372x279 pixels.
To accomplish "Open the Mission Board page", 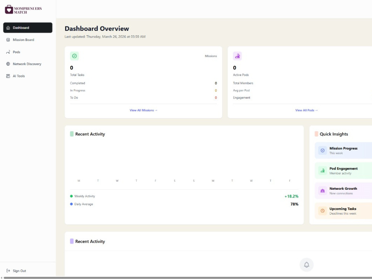I will (x=28, y=40).
